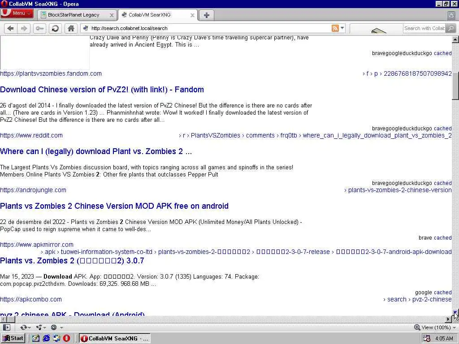
Task: Click the horizontal scrollbar left arrow
Action: pos(3,319)
